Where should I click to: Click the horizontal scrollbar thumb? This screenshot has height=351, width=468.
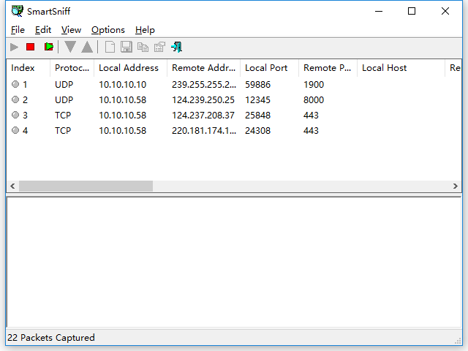tap(86, 186)
